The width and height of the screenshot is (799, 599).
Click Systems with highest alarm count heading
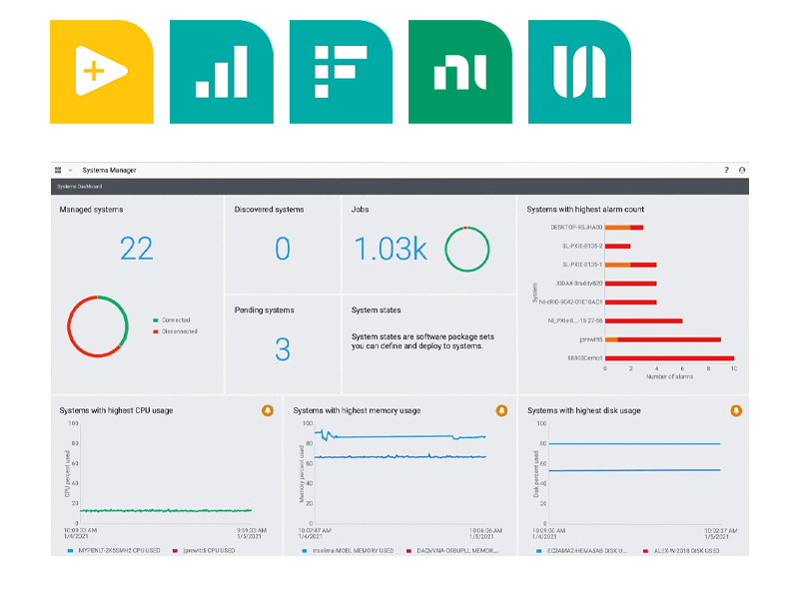click(585, 210)
